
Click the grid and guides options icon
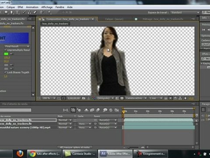pyautogui.click(x=59, y=98)
